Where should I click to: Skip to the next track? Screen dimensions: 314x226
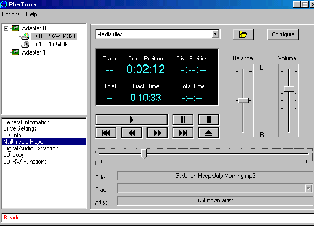point(183,133)
